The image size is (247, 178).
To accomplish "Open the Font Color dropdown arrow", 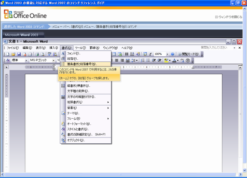I will (178, 60).
